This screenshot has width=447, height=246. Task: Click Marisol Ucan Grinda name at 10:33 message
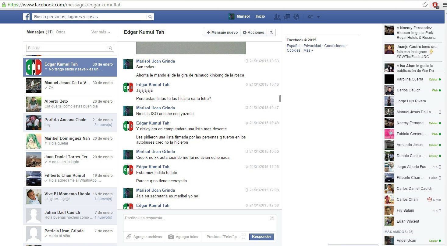point(155,61)
